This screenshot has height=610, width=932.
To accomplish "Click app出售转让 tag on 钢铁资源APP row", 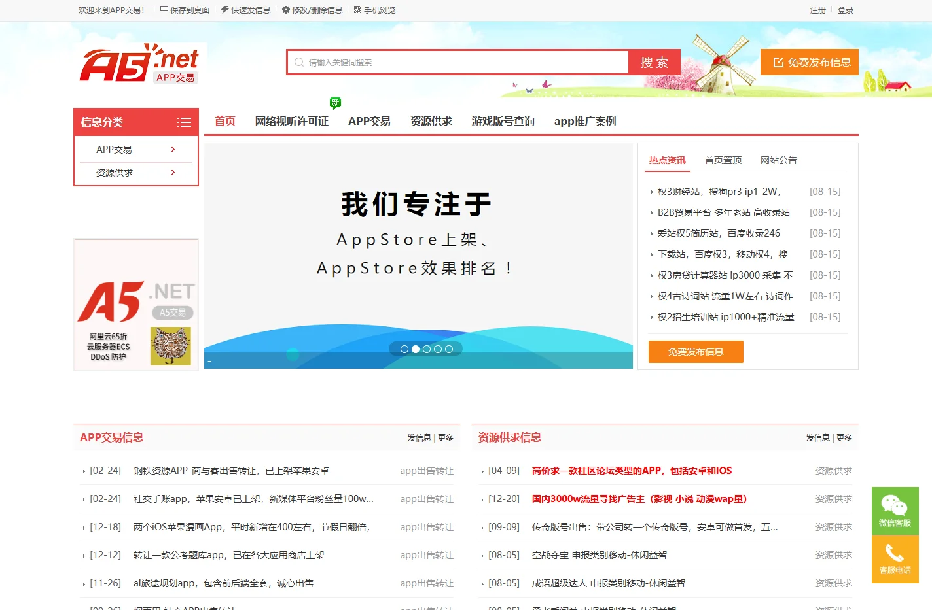I will point(427,471).
